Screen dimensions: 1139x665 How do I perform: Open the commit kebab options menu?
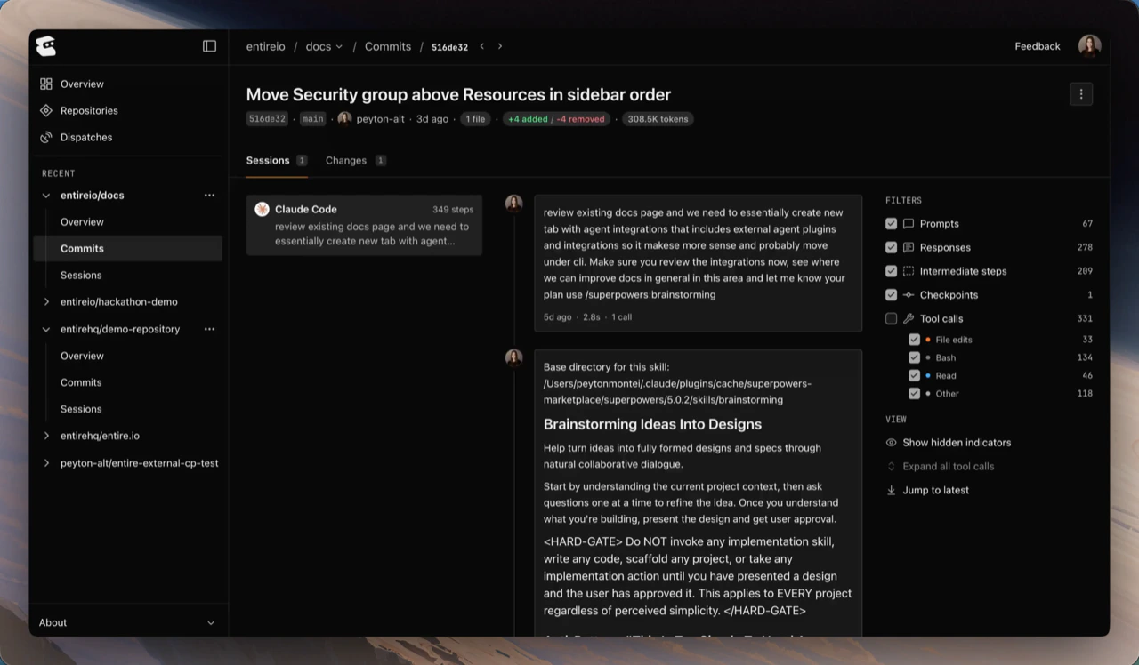(1080, 94)
